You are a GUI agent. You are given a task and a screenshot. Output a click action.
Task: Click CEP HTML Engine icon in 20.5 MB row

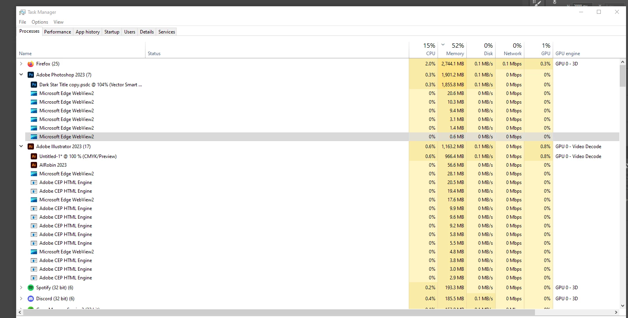point(34,182)
